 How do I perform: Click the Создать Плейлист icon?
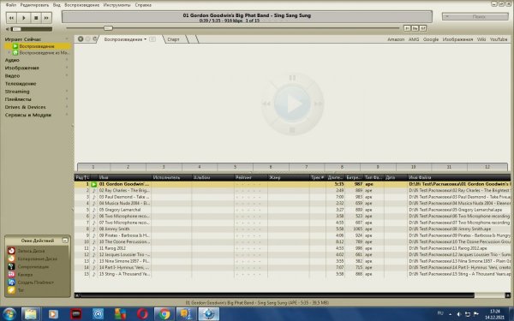11,282
